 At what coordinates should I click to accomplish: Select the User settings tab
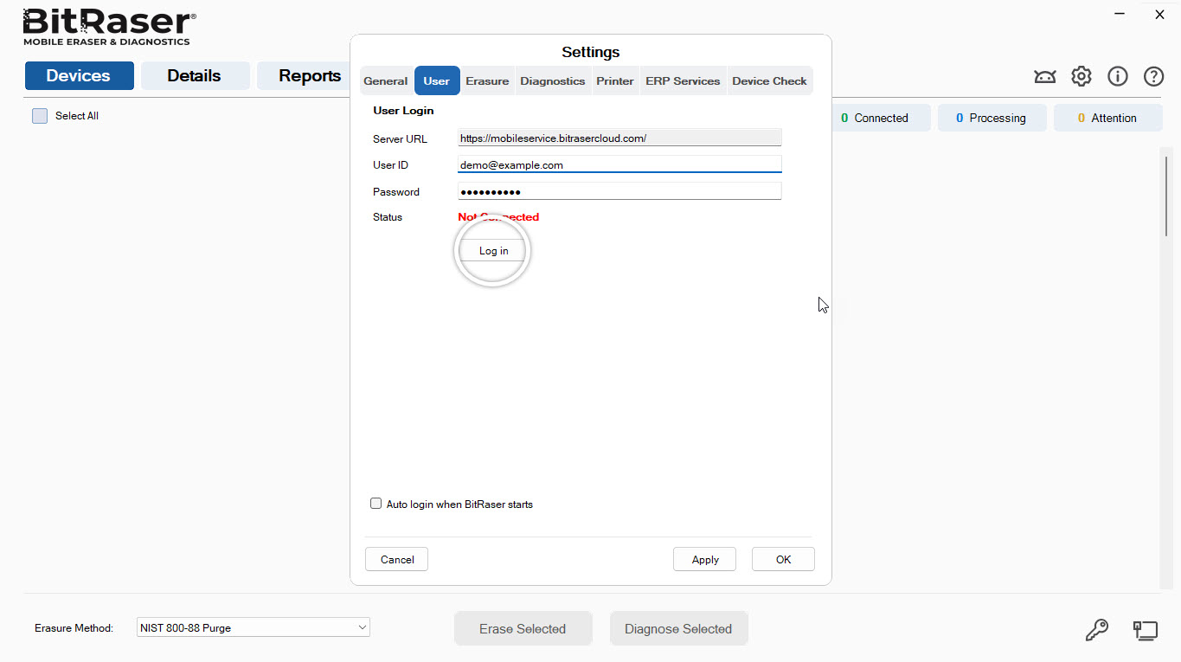coord(437,80)
